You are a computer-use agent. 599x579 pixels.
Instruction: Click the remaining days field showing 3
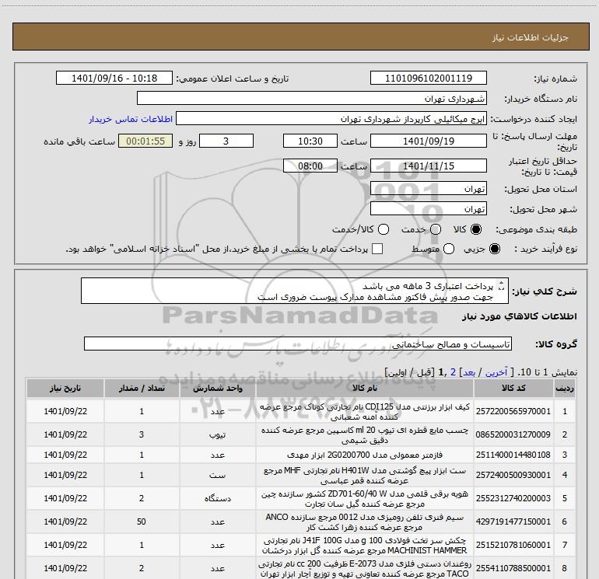point(226,141)
